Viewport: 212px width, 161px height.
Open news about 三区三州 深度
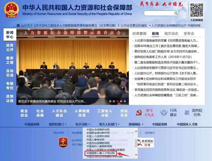click(166, 95)
